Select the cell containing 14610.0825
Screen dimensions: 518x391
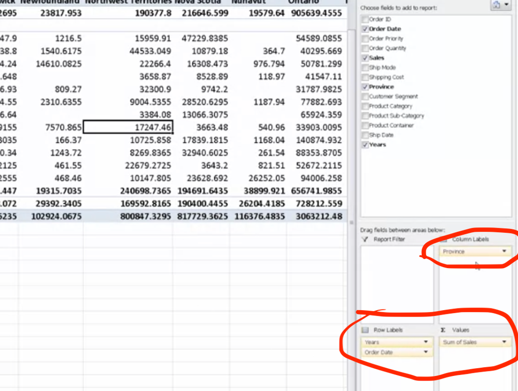(51, 64)
